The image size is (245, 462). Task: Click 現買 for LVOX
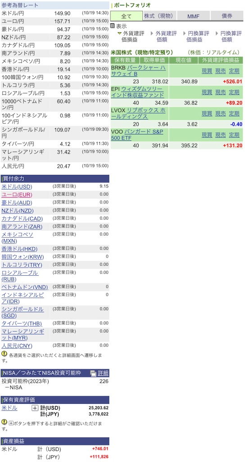[207, 114]
